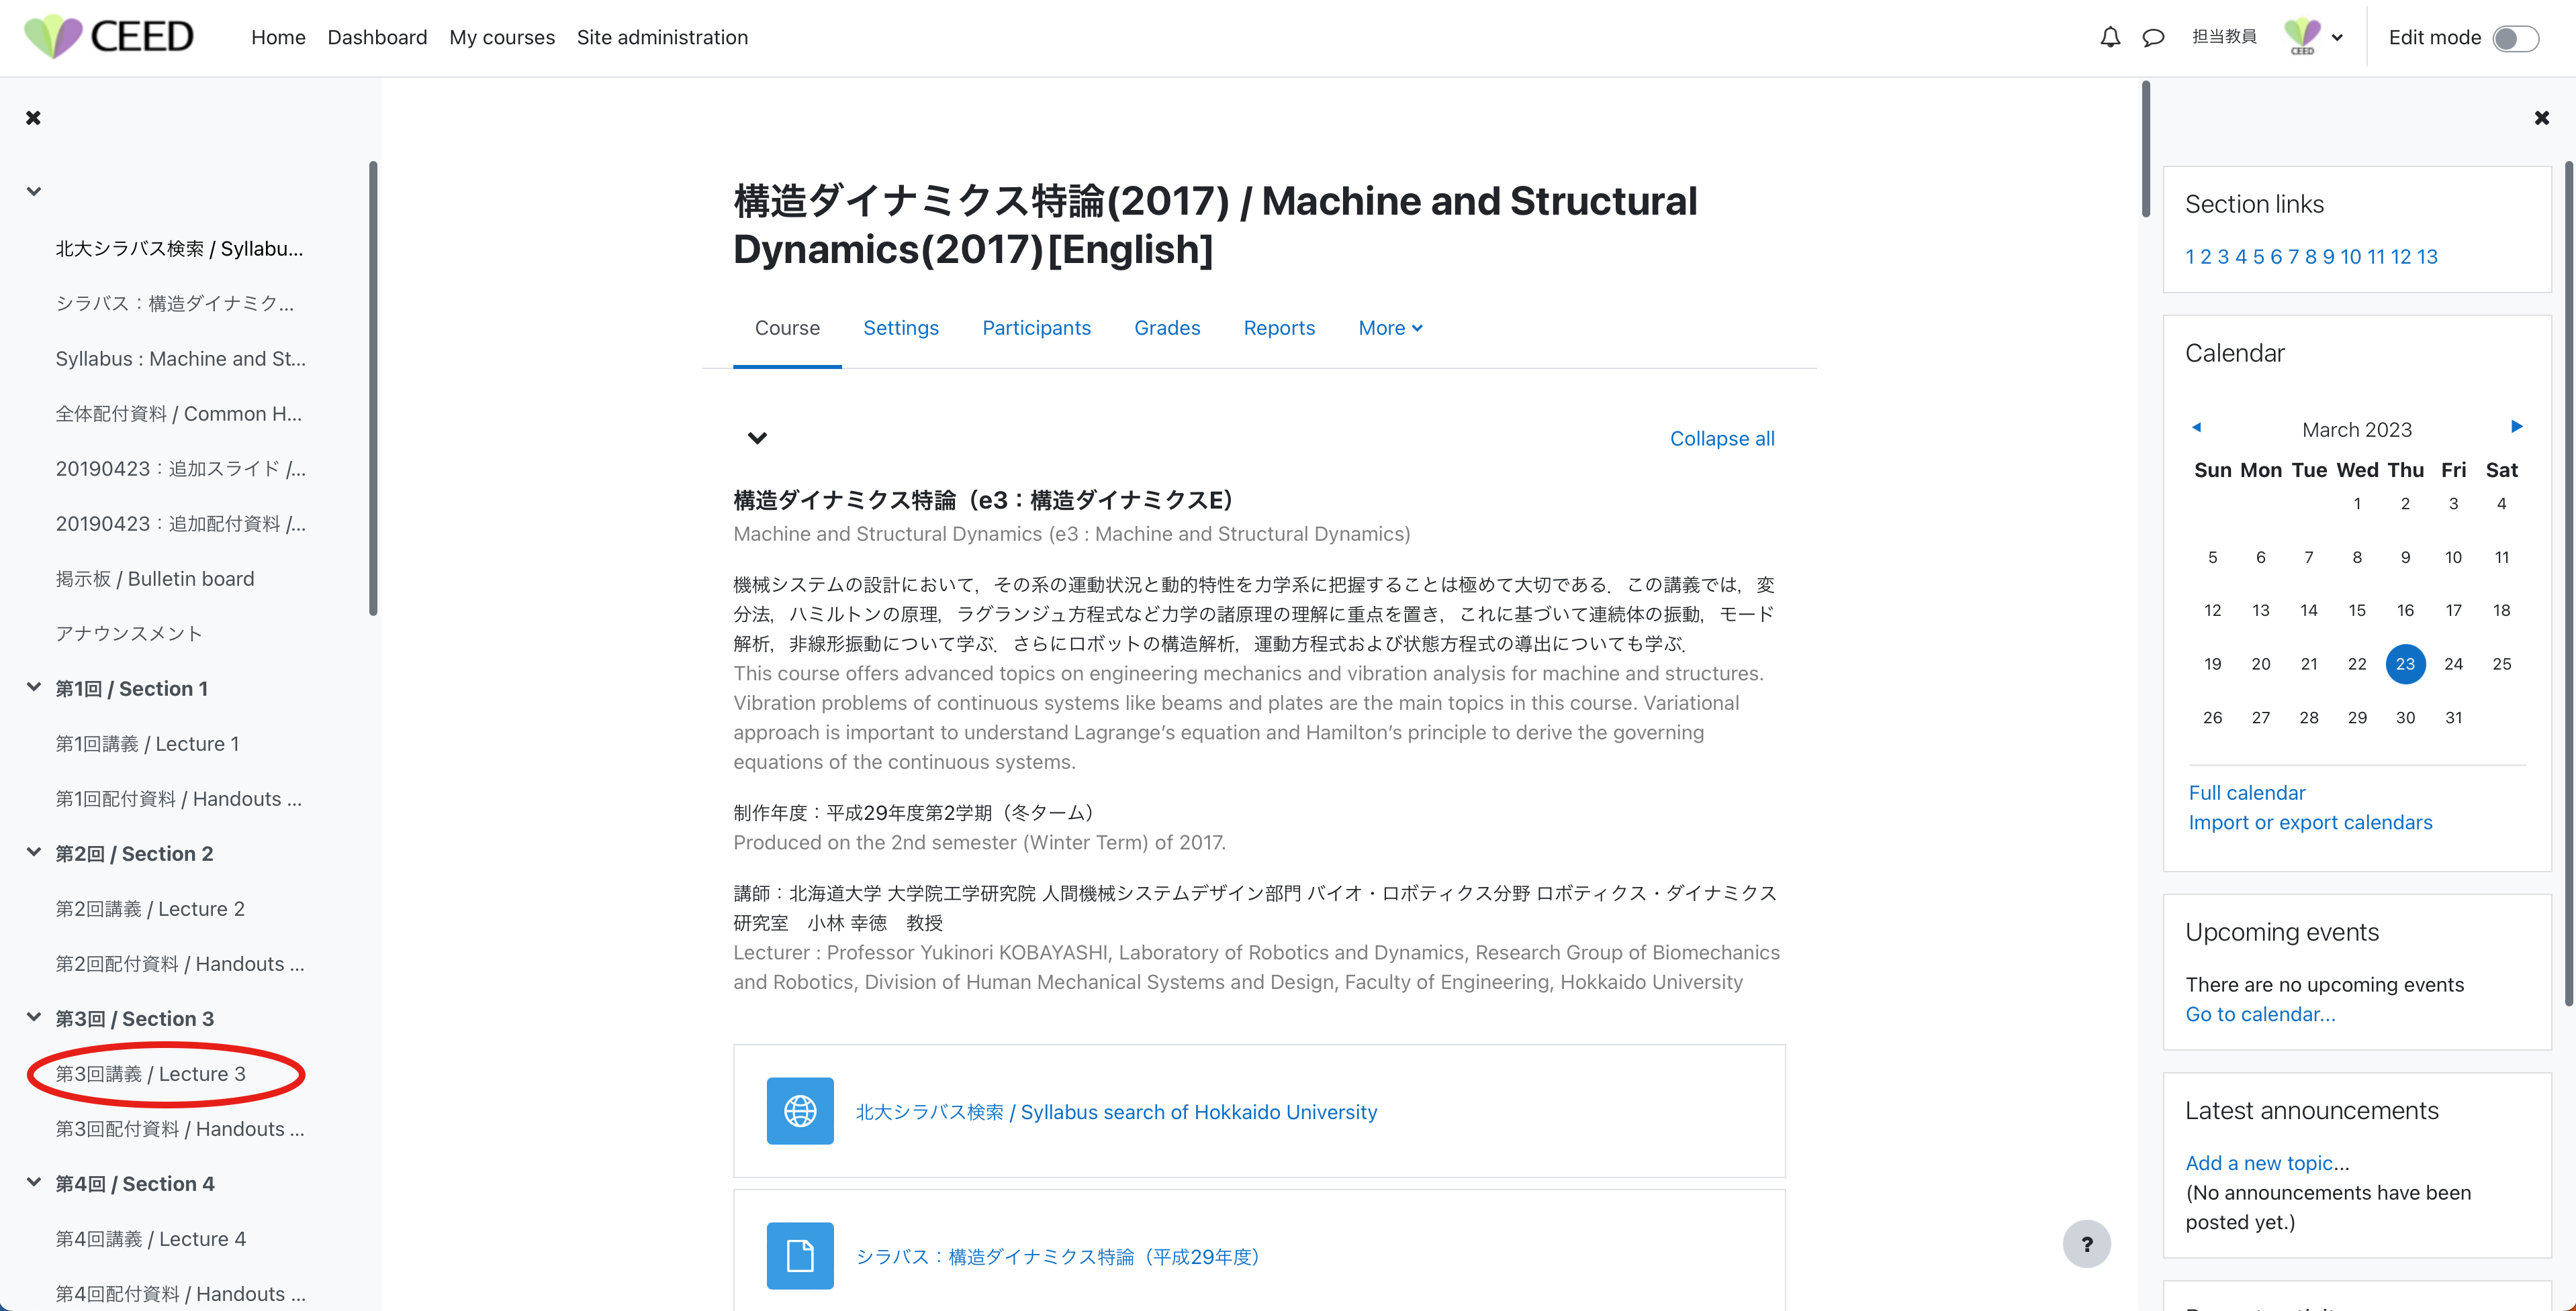Viewport: 2576px width, 1311px height.
Task: Open the help question mark button
Action: pos(2086,1244)
